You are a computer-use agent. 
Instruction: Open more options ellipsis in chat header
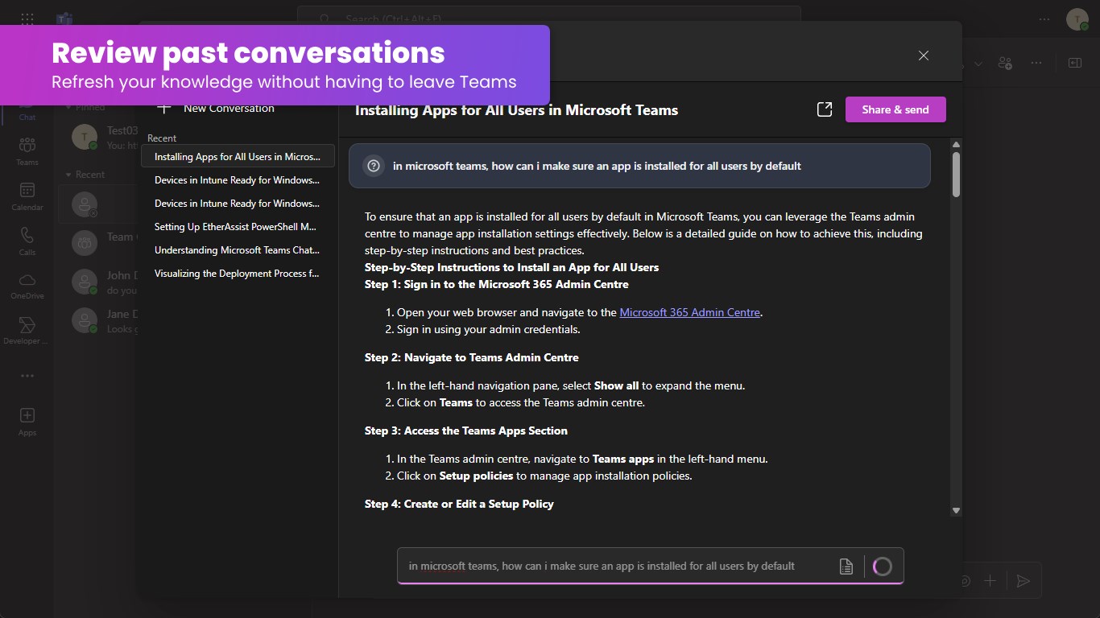pyautogui.click(x=1037, y=63)
